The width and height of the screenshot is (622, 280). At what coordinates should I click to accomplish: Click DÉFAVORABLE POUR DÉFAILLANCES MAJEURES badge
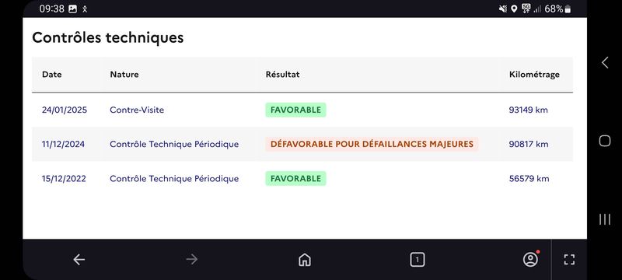(372, 144)
